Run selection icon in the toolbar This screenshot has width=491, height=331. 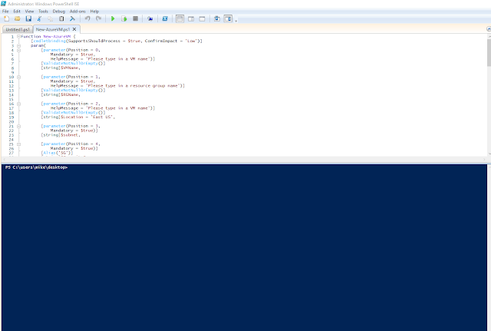[124, 18]
